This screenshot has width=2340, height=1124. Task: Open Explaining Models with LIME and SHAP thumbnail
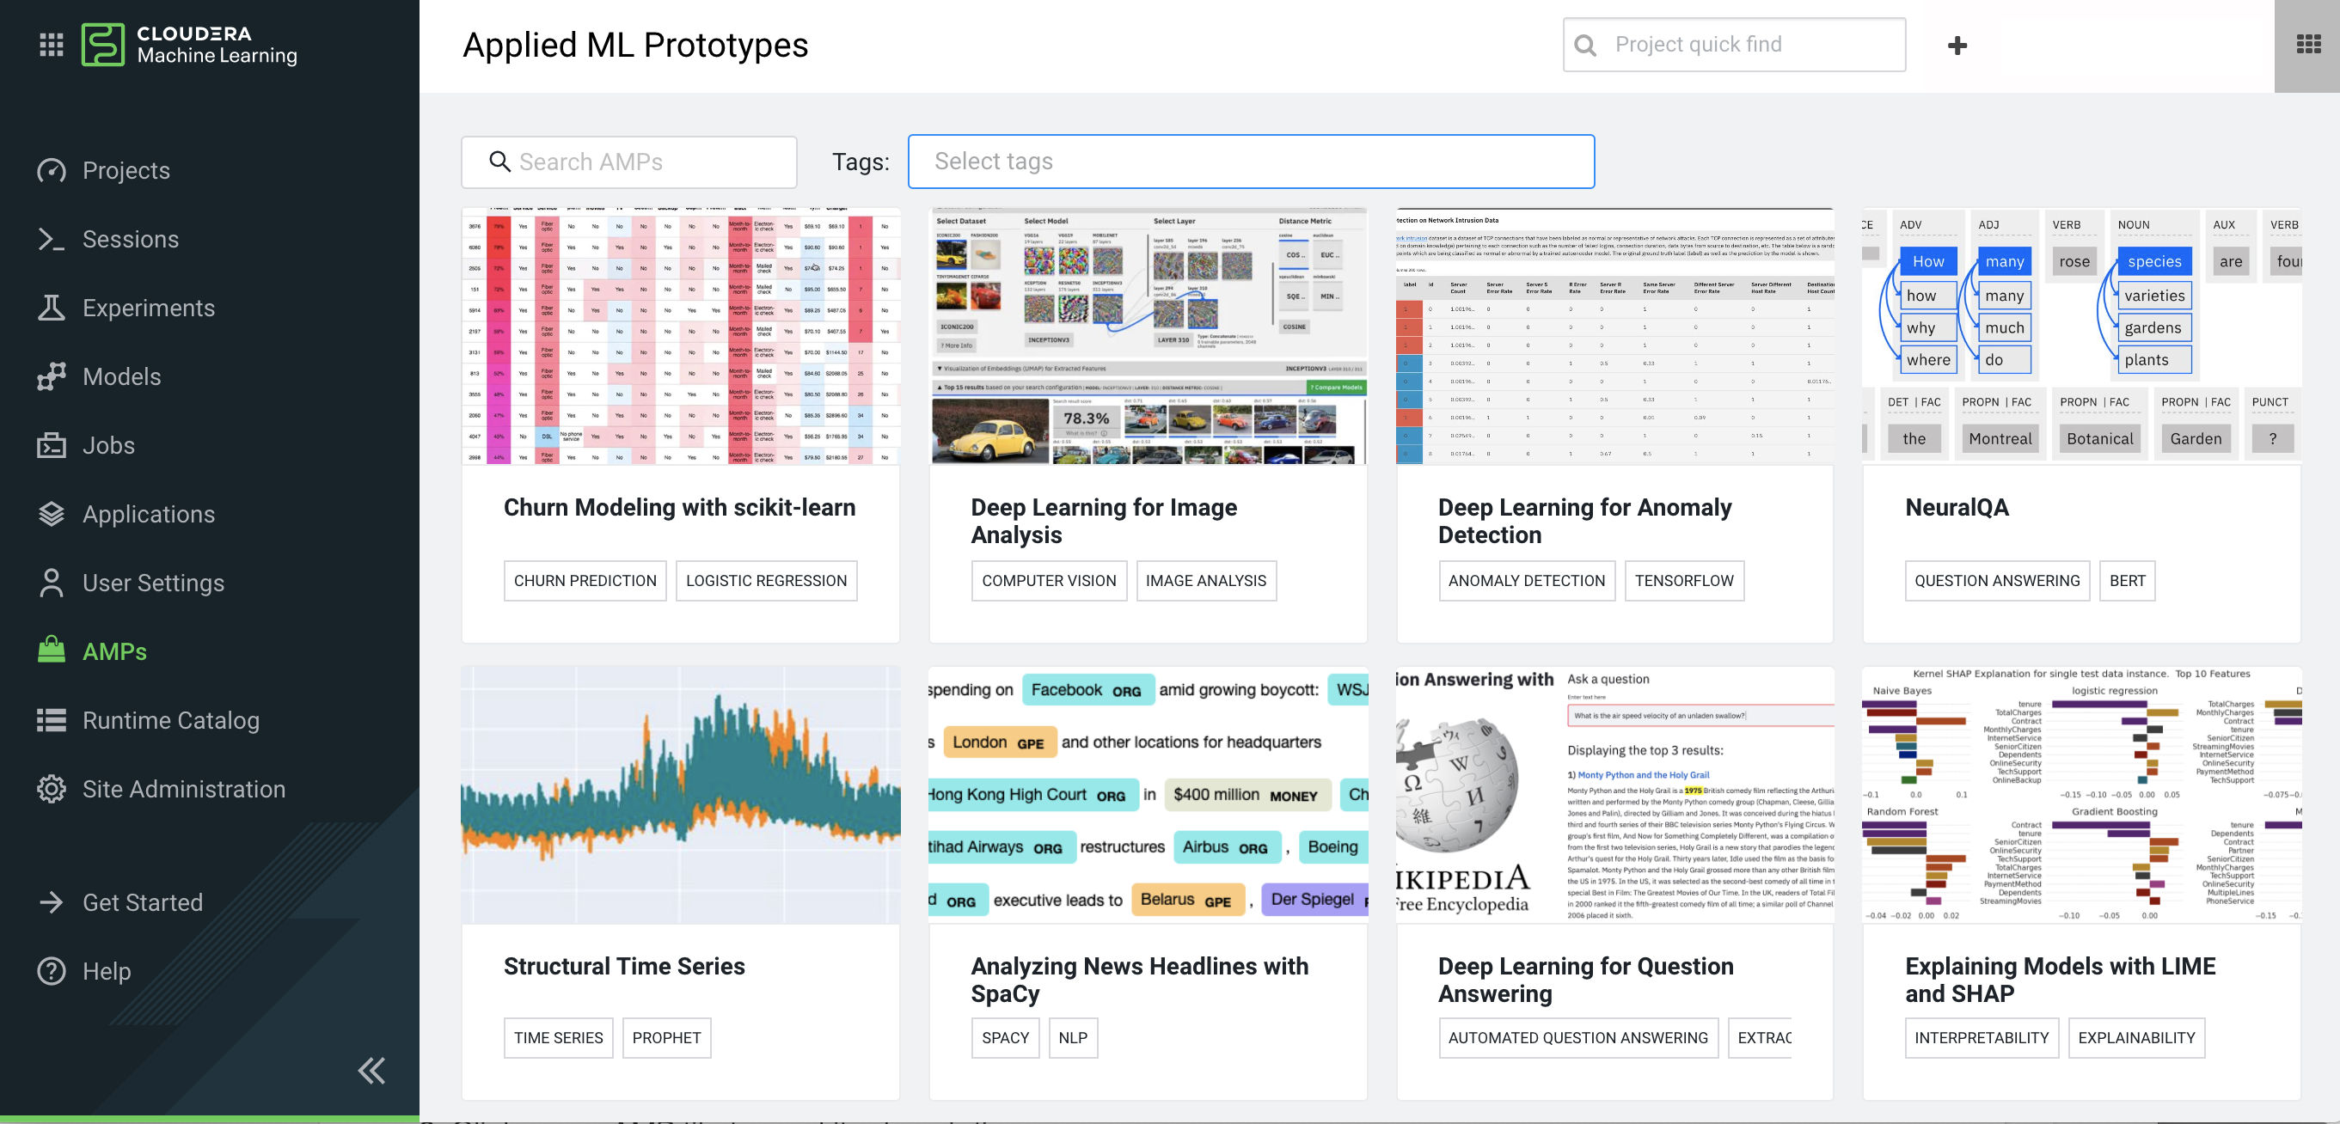2081,796
